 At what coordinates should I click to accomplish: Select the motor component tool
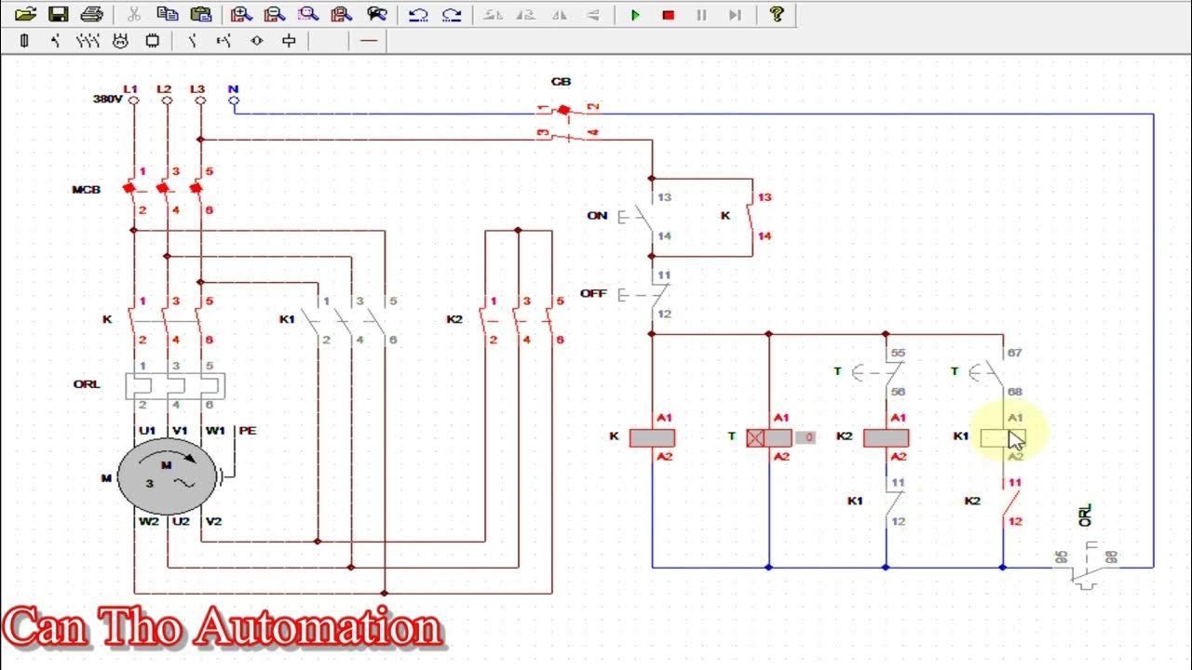tap(119, 41)
